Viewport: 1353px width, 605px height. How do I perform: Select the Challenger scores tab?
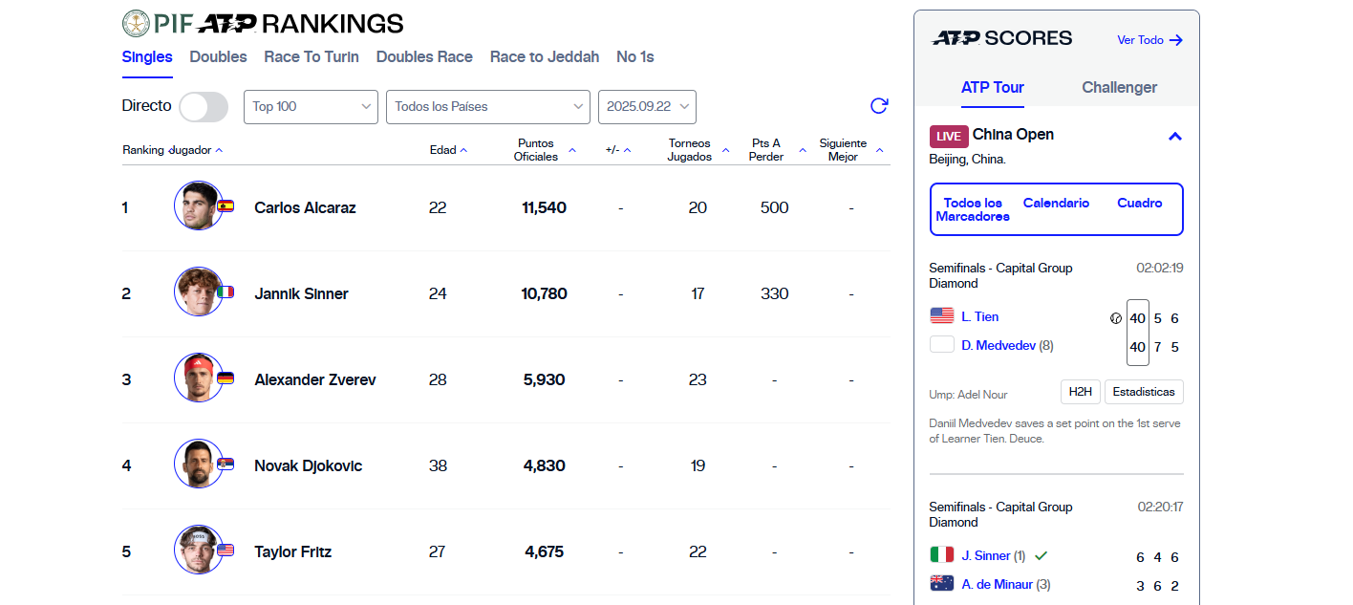tap(1119, 88)
